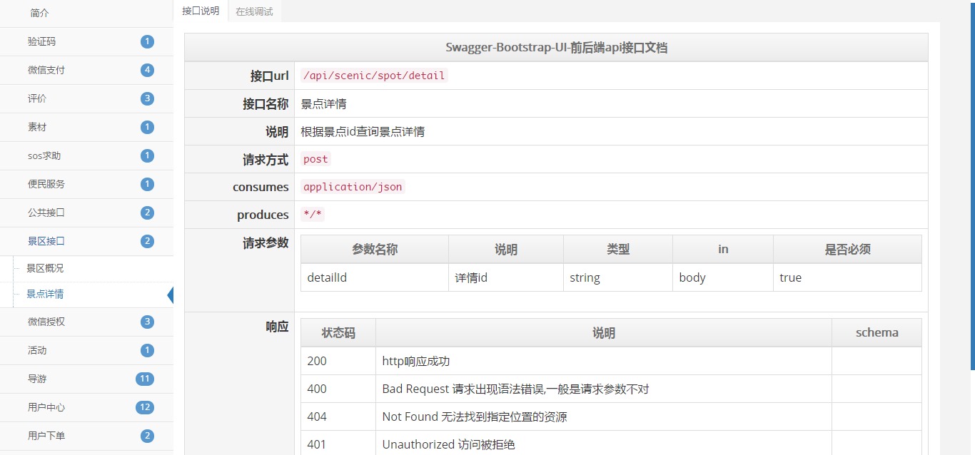Click the Not Found description cell

click(604, 416)
